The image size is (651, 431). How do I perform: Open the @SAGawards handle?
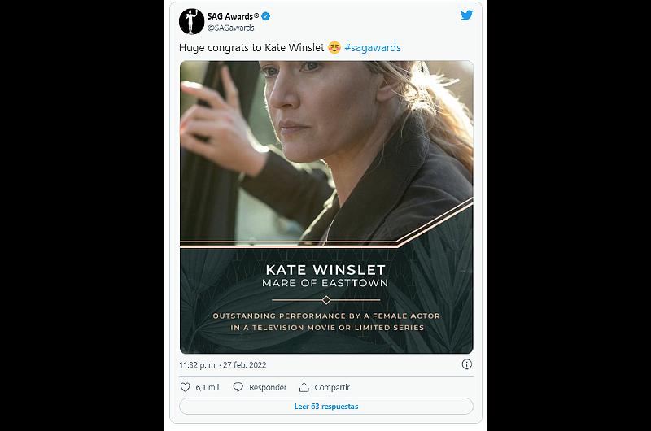click(x=230, y=28)
